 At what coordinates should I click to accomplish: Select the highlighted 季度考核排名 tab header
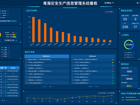click(x=47, y=56)
